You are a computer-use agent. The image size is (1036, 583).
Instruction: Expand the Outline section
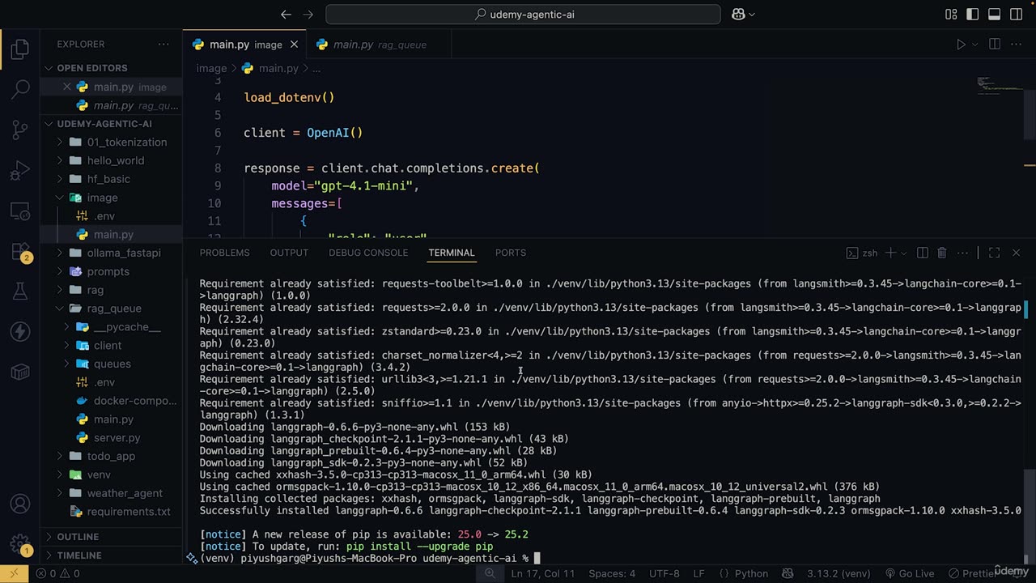point(111,537)
